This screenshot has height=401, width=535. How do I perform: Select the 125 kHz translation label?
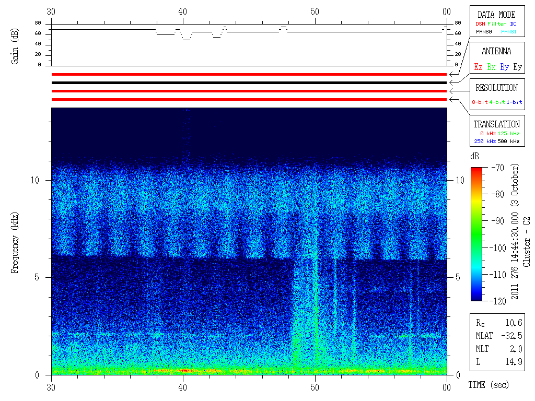point(508,133)
